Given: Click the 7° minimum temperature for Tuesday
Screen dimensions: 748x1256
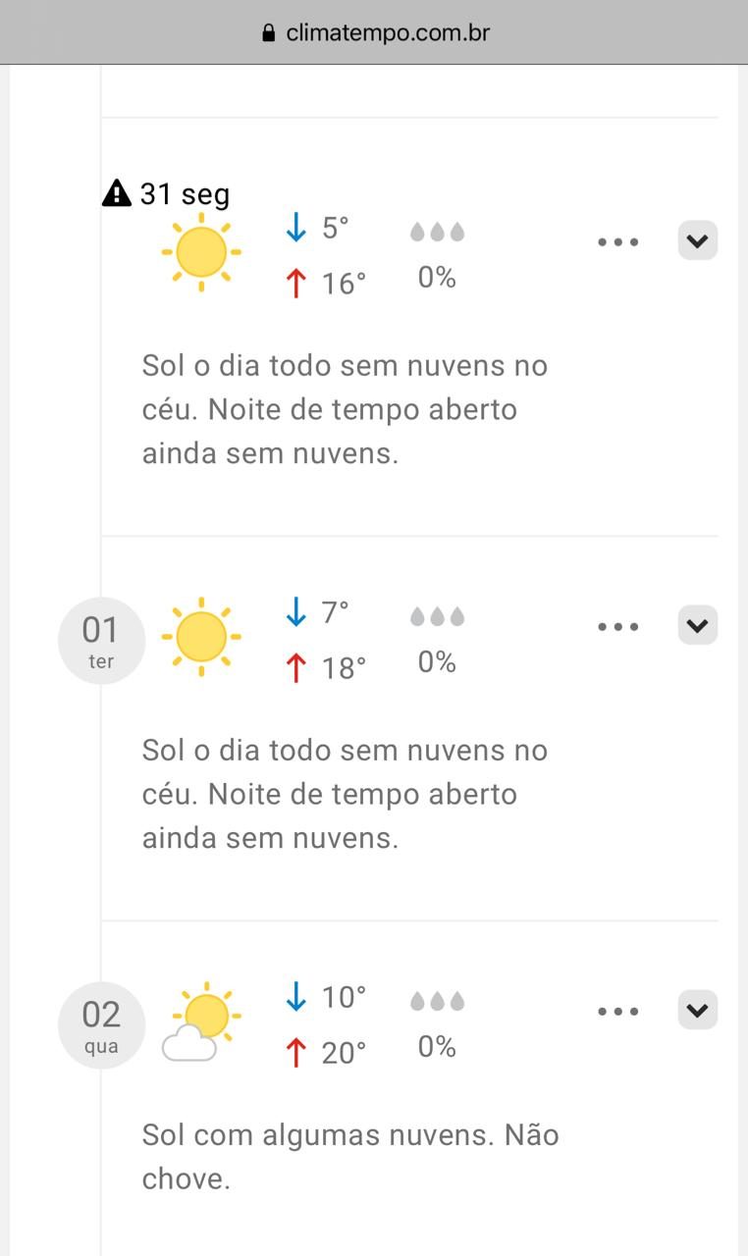Looking at the screenshot, I should (x=335, y=612).
